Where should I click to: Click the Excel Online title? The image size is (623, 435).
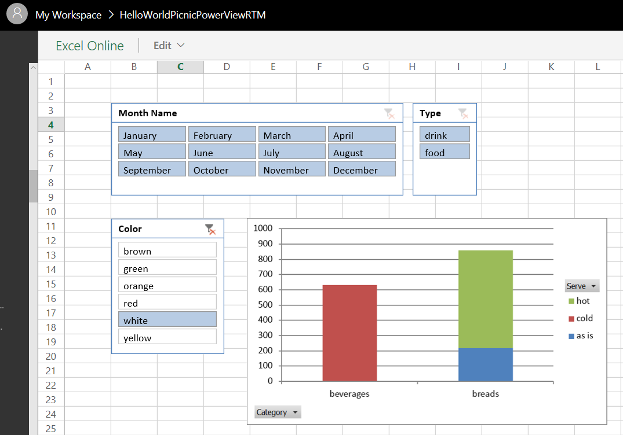pos(90,46)
